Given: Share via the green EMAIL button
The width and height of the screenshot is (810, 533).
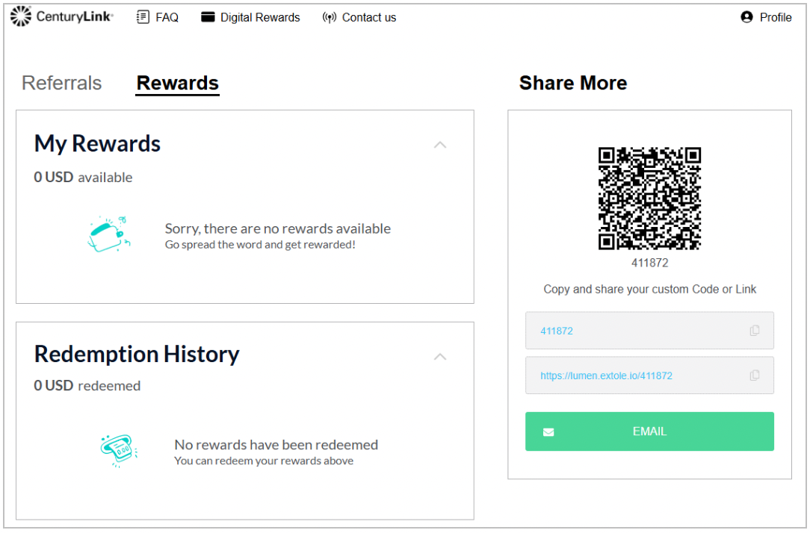Looking at the screenshot, I should [x=649, y=431].
